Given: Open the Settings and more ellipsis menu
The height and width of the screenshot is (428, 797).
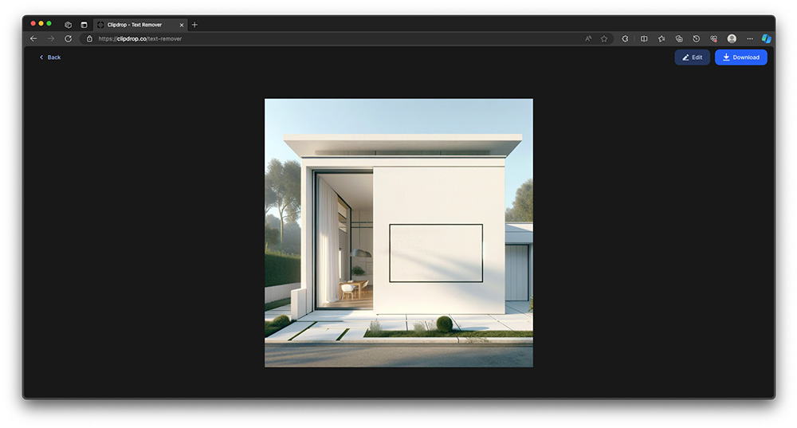Looking at the screenshot, I should pyautogui.click(x=750, y=38).
